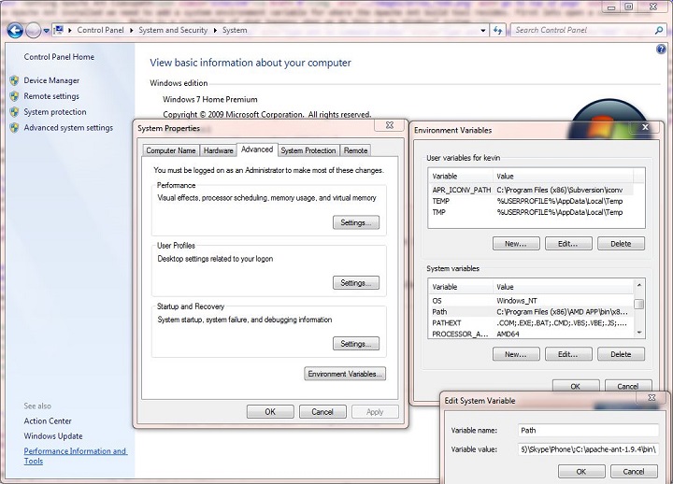Select PROCESSOR_A... system variable row
The width and height of the screenshot is (673, 484).
click(x=531, y=334)
